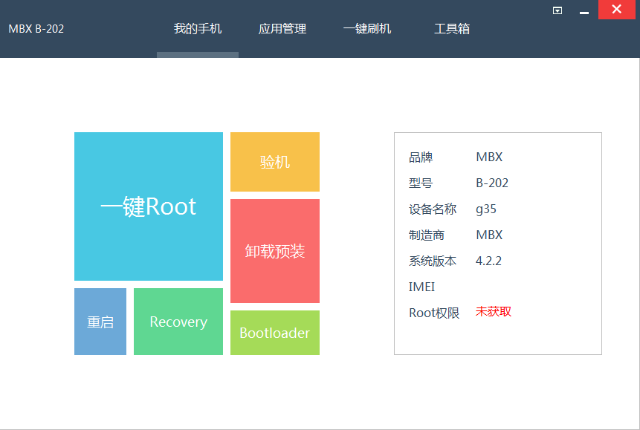Go to the 一键刷机 tab
The image size is (640, 430).
click(x=367, y=29)
